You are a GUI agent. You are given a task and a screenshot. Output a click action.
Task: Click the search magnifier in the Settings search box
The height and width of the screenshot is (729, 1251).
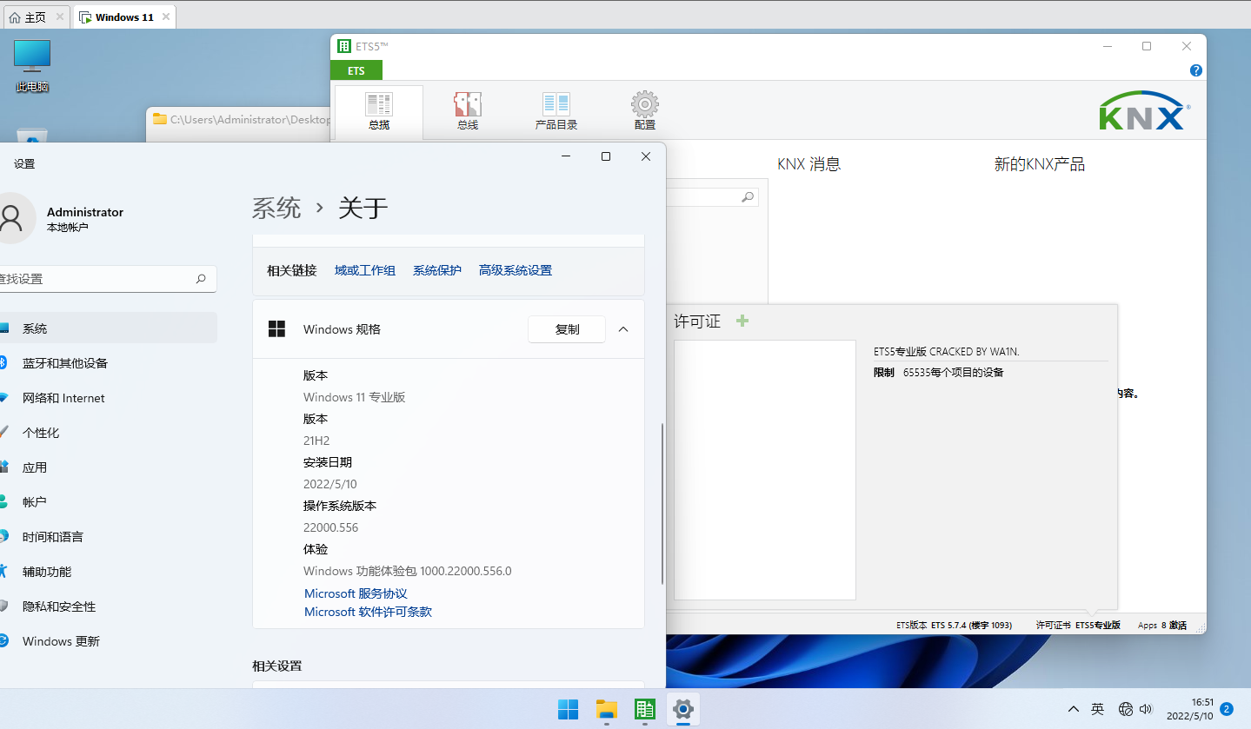click(201, 279)
